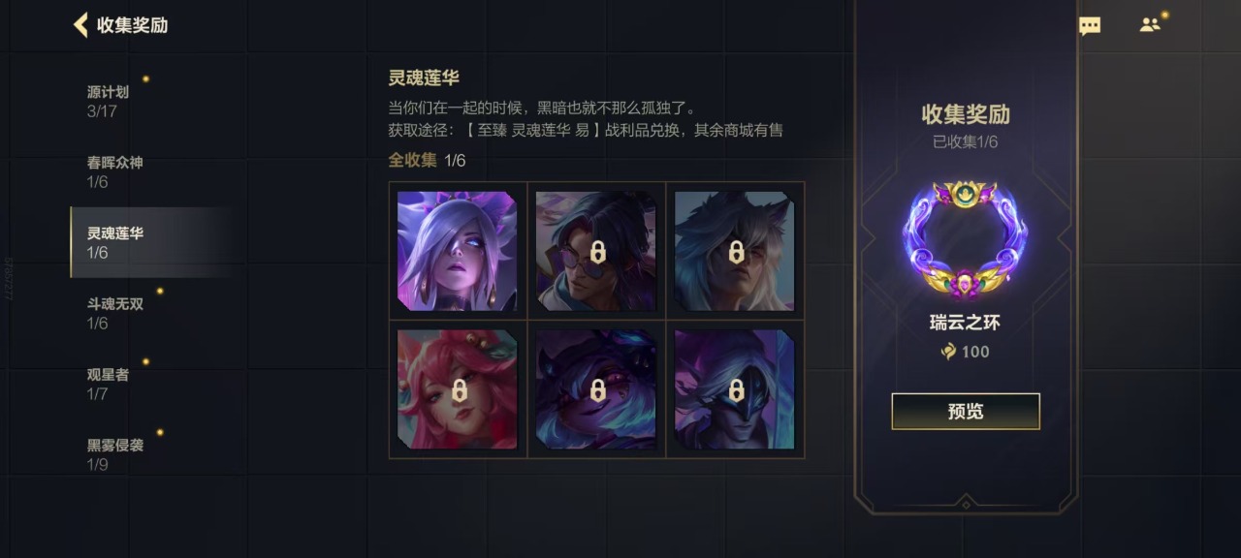Open the friends list icon

click(1150, 25)
